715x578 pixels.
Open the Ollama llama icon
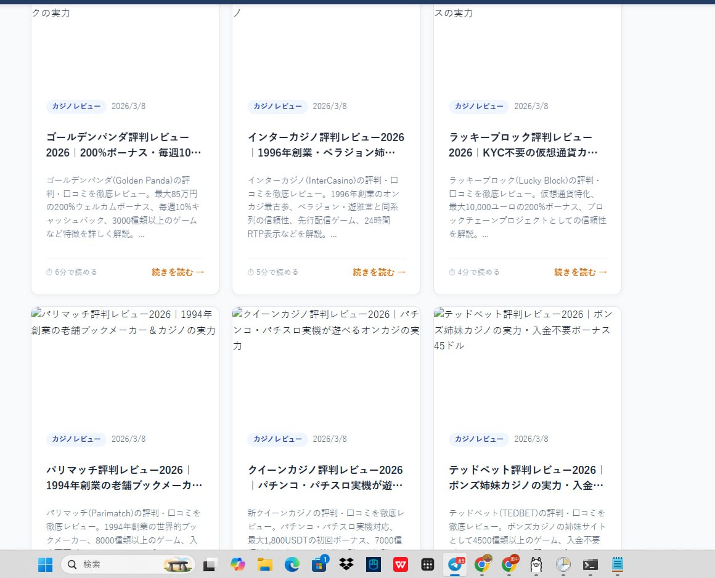536,564
